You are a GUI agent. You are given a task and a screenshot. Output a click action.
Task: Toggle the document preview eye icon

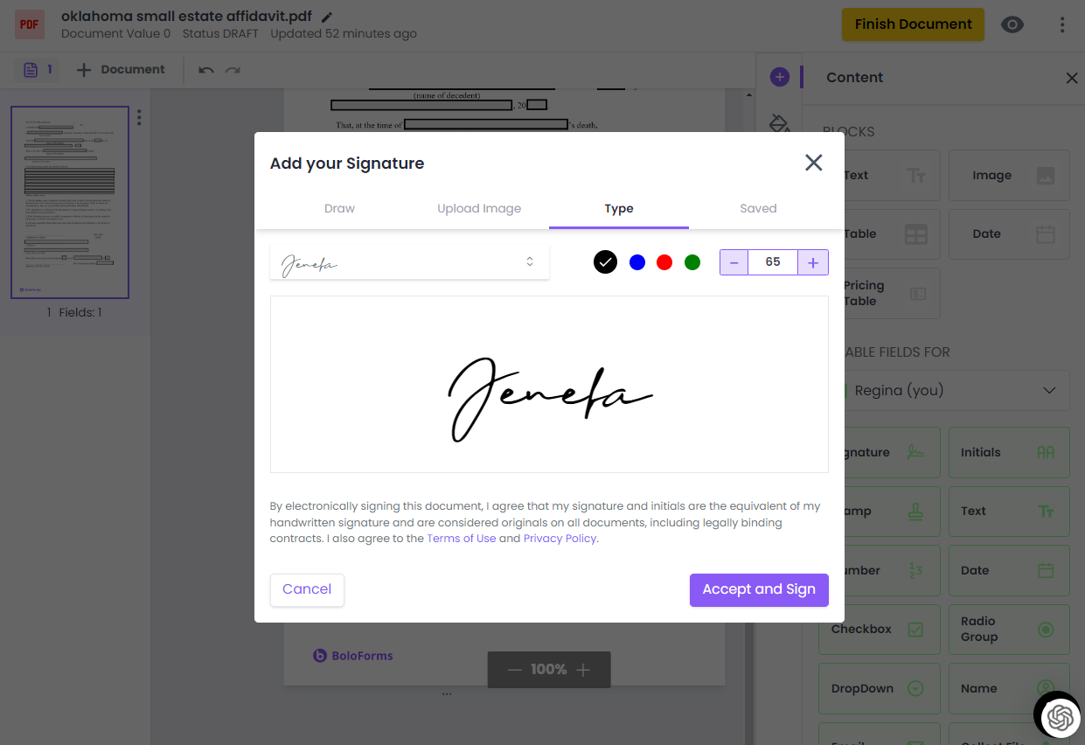(x=1012, y=24)
